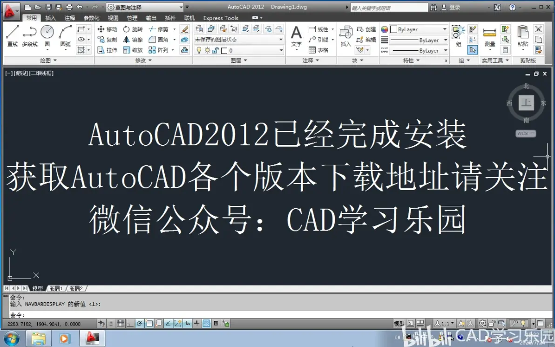This screenshot has width=555, height=347.
Task: Click the Cut scissors icon in 剪贴板 panel
Action: [x=538, y=29]
